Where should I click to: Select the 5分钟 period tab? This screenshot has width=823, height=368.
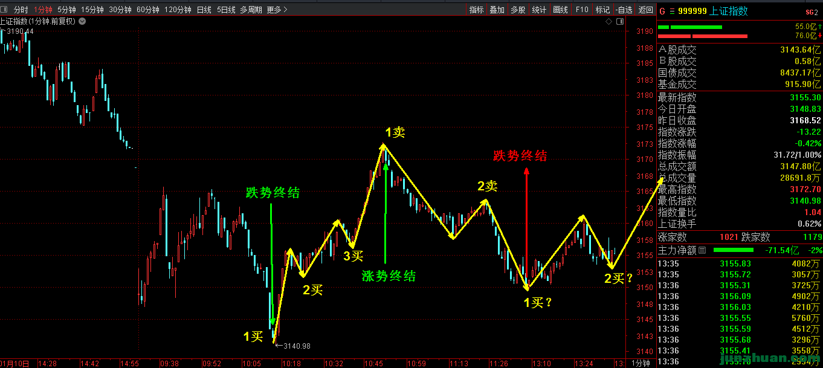(66, 10)
